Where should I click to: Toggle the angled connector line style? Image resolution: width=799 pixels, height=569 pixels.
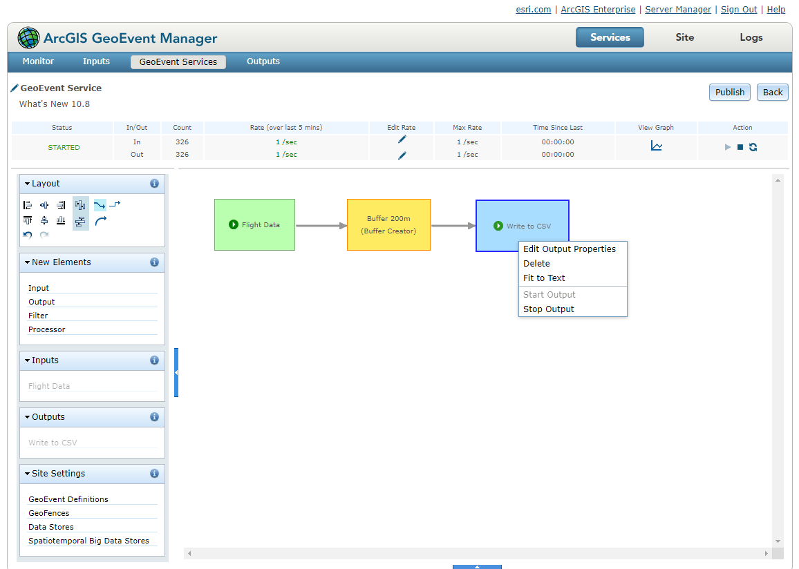tap(115, 204)
